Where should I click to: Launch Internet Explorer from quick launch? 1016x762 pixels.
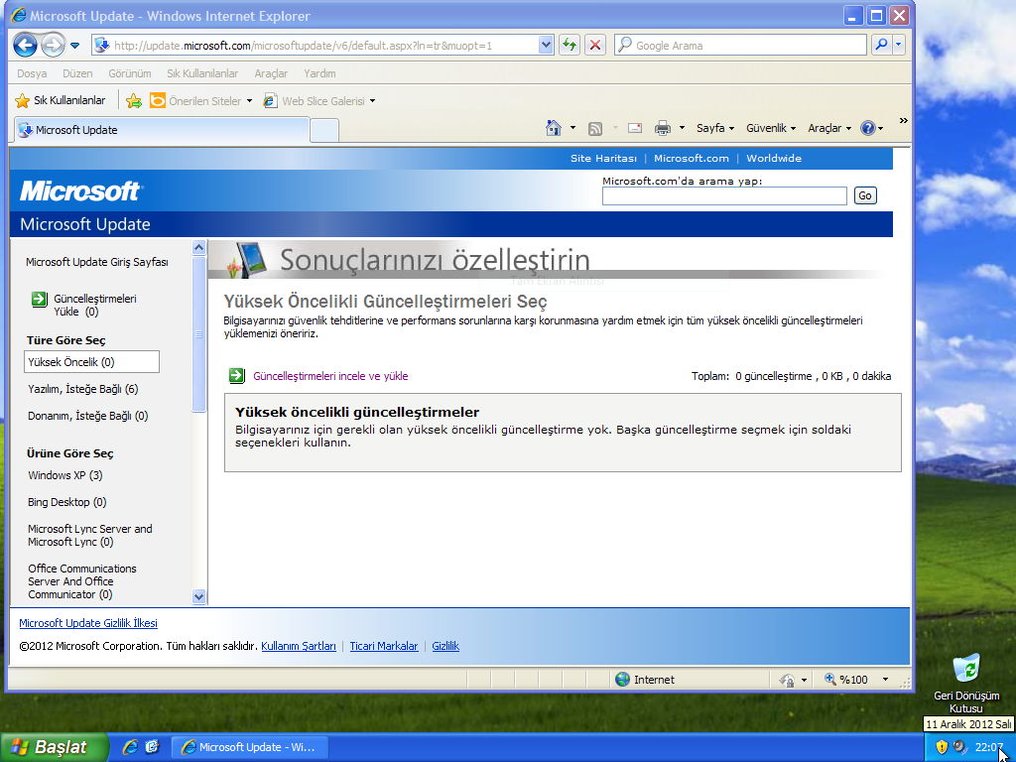tap(130, 747)
